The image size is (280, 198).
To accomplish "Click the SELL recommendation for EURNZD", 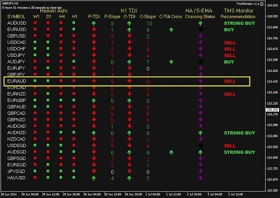I will [x=230, y=94].
